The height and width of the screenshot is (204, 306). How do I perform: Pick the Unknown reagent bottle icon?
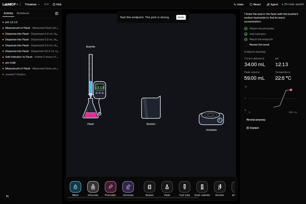pyautogui.click(x=93, y=187)
